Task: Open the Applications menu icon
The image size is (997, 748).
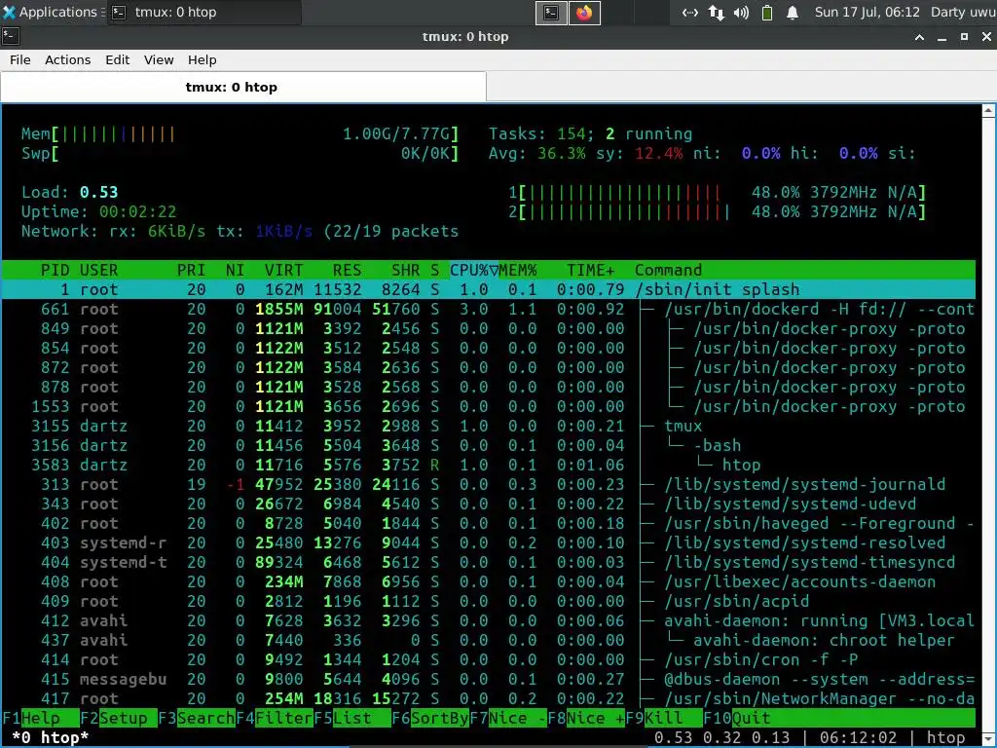Action: [x=9, y=12]
